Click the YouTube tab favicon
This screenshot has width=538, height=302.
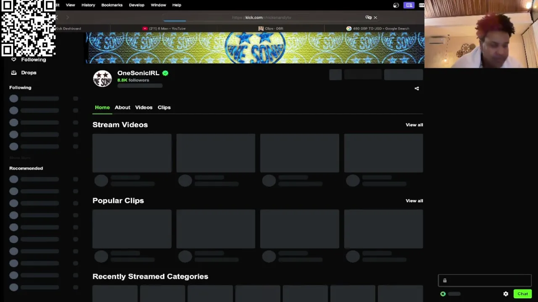coord(145,29)
